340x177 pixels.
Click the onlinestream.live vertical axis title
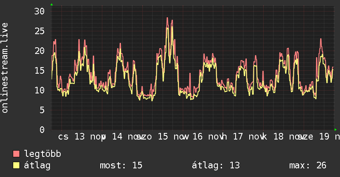click(5, 68)
